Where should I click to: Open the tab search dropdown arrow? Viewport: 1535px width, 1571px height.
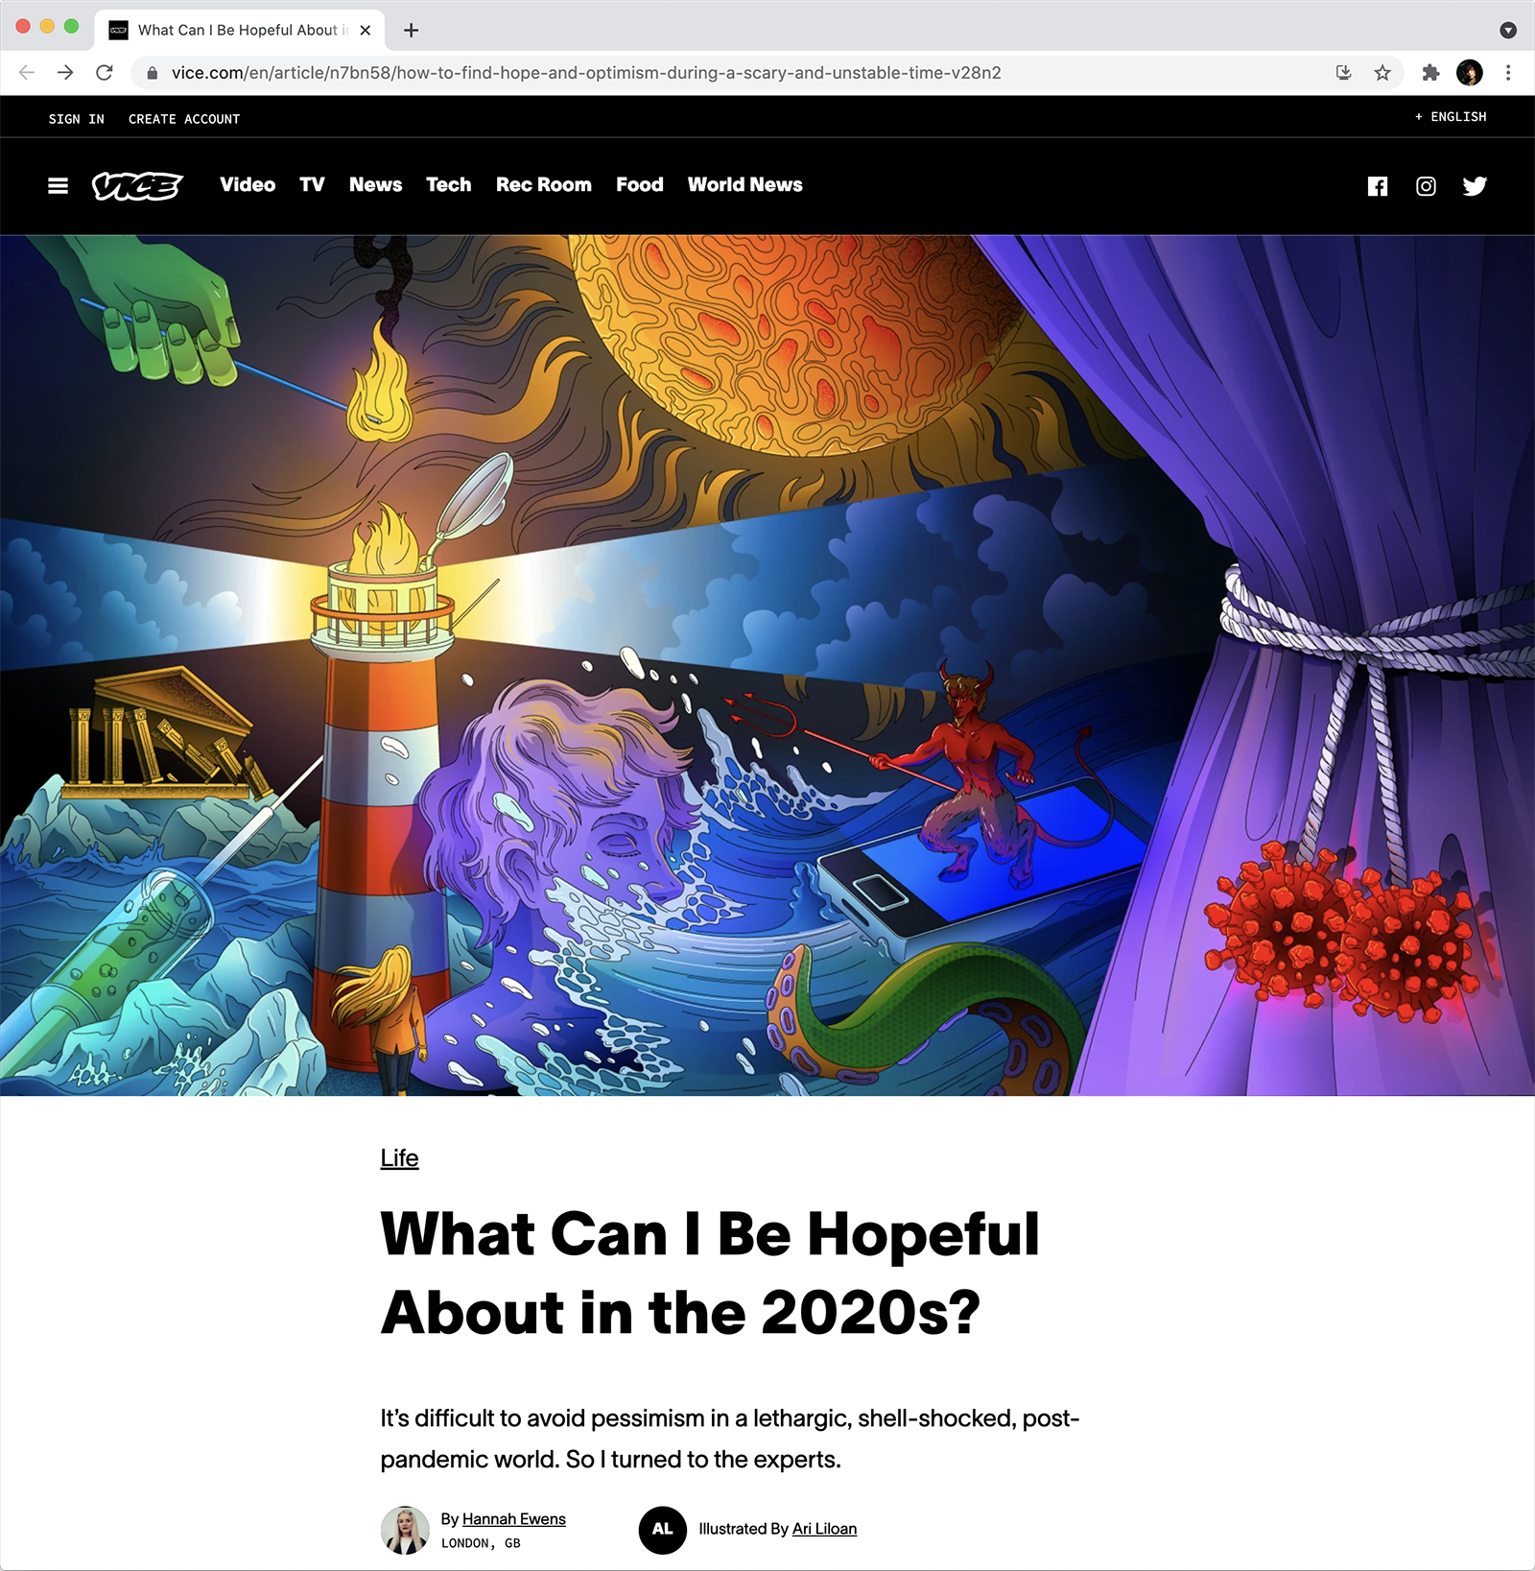pos(1508,31)
